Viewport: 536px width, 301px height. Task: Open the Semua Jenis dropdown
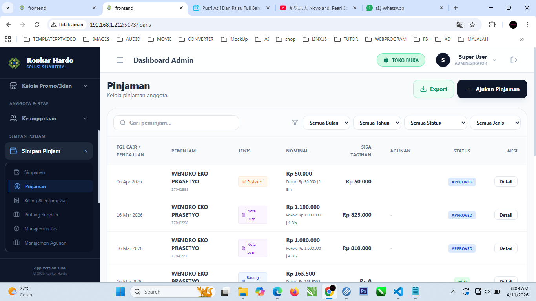[495, 123]
